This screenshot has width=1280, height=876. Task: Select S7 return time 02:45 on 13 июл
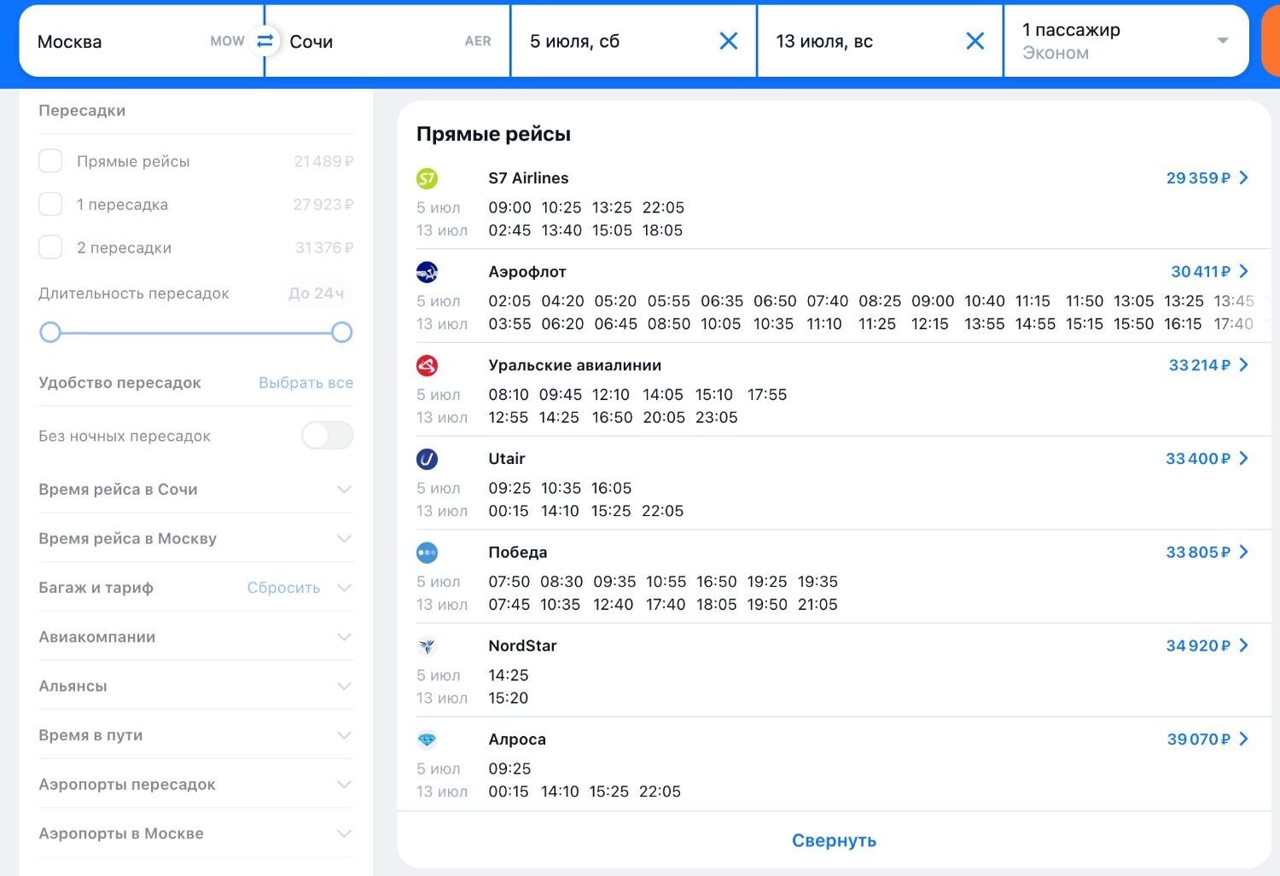(509, 230)
